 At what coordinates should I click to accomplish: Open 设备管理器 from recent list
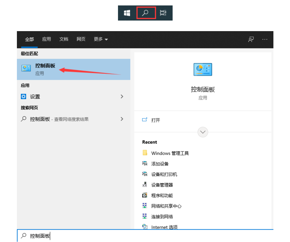[x=162, y=185]
